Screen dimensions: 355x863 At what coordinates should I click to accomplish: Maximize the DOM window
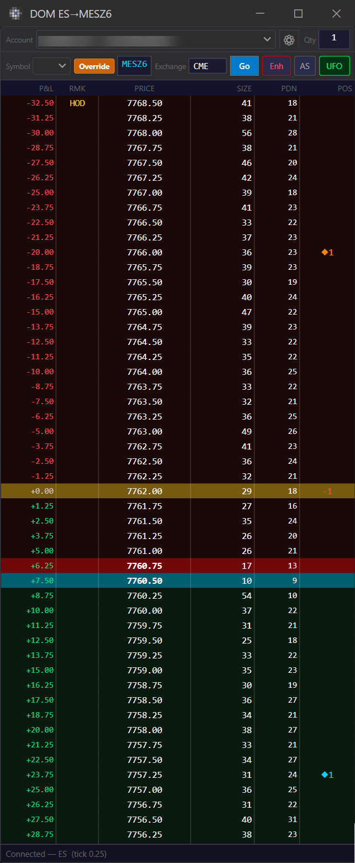(298, 14)
